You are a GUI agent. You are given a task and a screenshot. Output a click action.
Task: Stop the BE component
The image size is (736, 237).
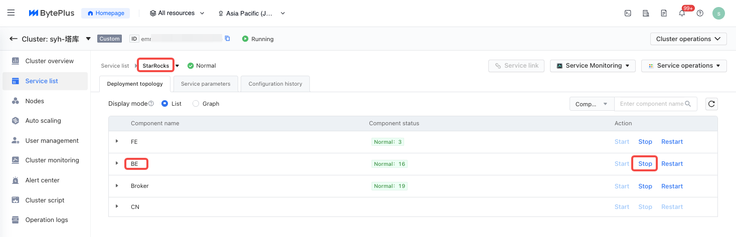pos(645,164)
